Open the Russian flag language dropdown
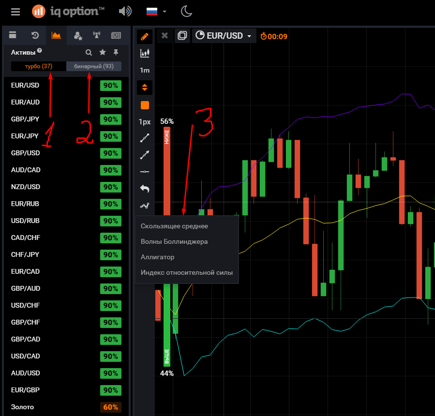 click(x=156, y=11)
